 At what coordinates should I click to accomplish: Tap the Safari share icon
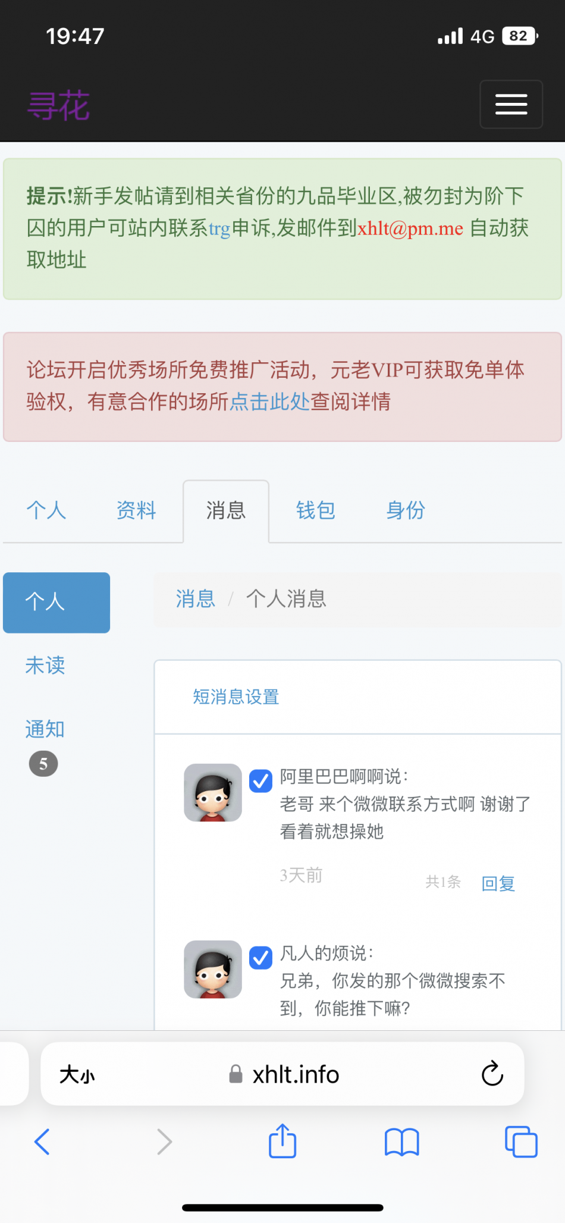(282, 1142)
